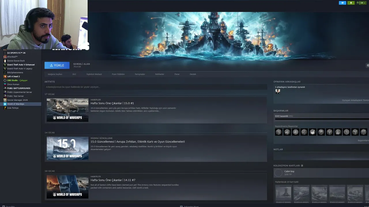The height and width of the screenshot is (207, 369).
Task: Go to the Tartışmalar tab
Action: pos(140,74)
